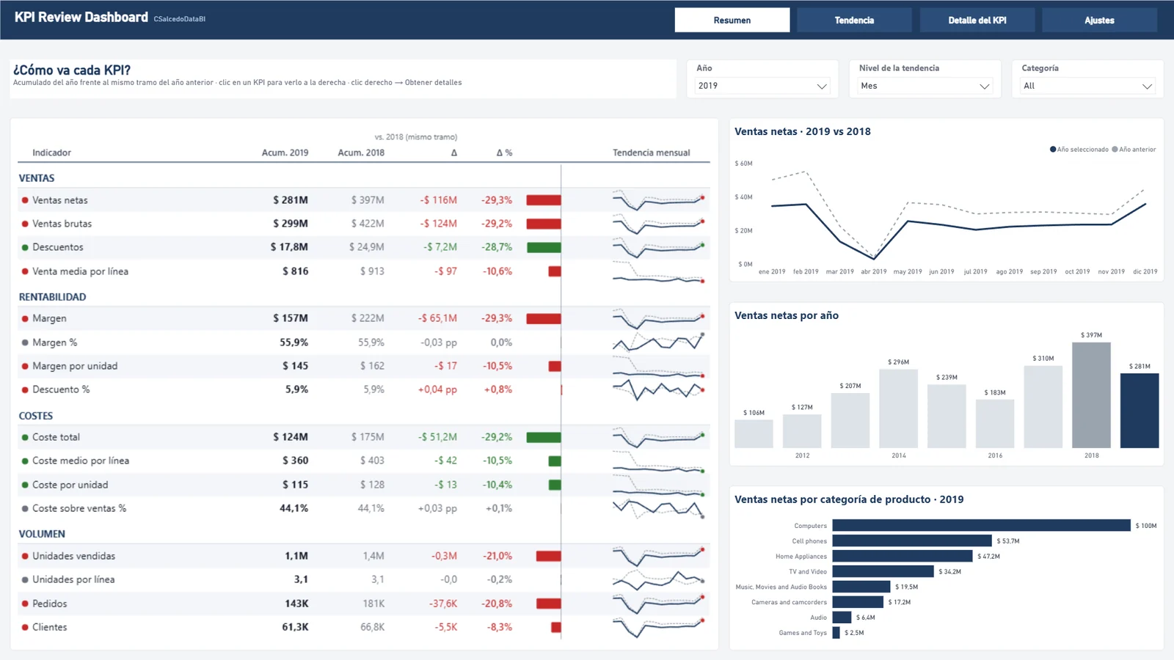Viewport: 1174px width, 660px height.
Task: Expand the Año dropdown showing 2019
Action: [x=762, y=86]
